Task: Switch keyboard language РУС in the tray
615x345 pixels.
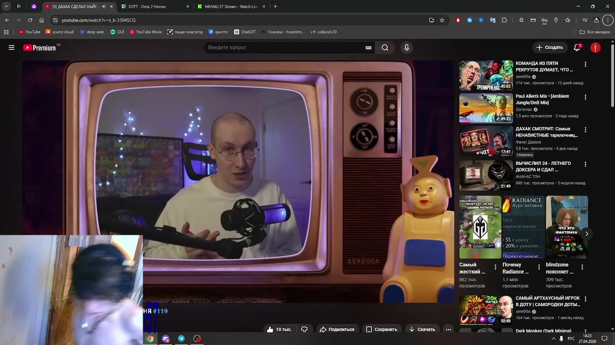Action: tap(571, 339)
